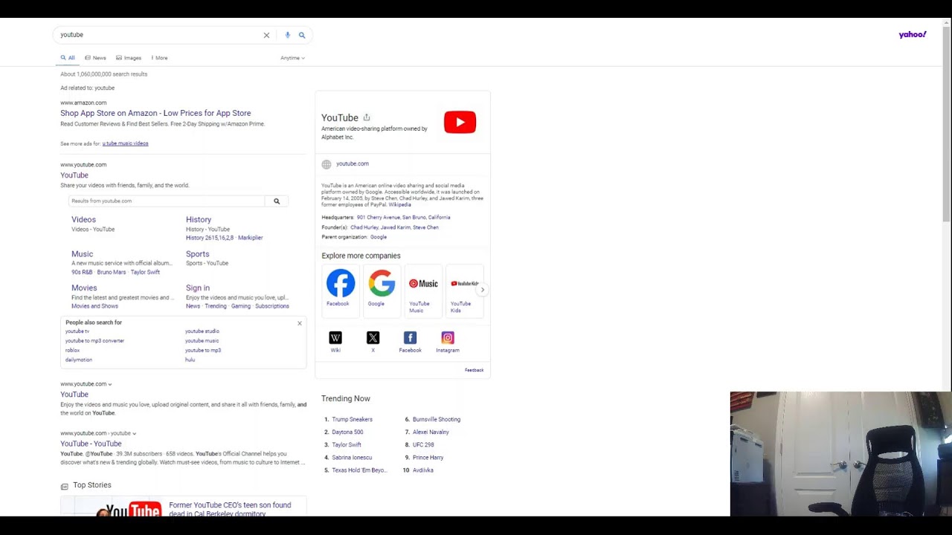The width and height of the screenshot is (952, 535).
Task: Click the webcam overlay video
Action: pos(840,453)
